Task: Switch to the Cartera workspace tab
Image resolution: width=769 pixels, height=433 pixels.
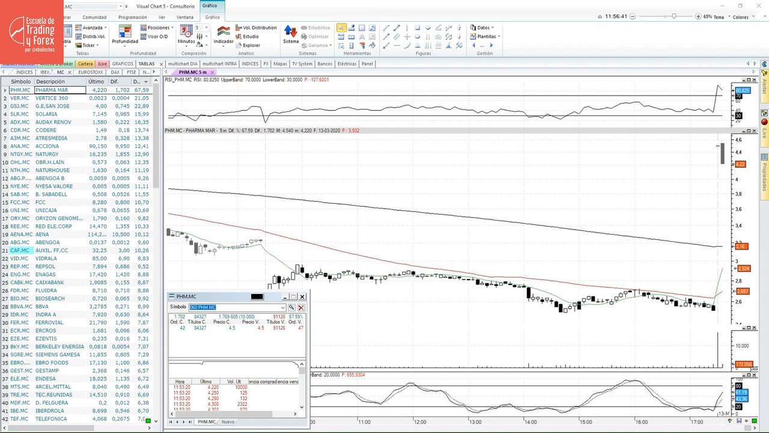Action: (85, 64)
